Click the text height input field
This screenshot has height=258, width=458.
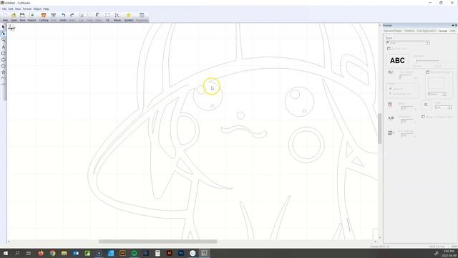[406, 77]
